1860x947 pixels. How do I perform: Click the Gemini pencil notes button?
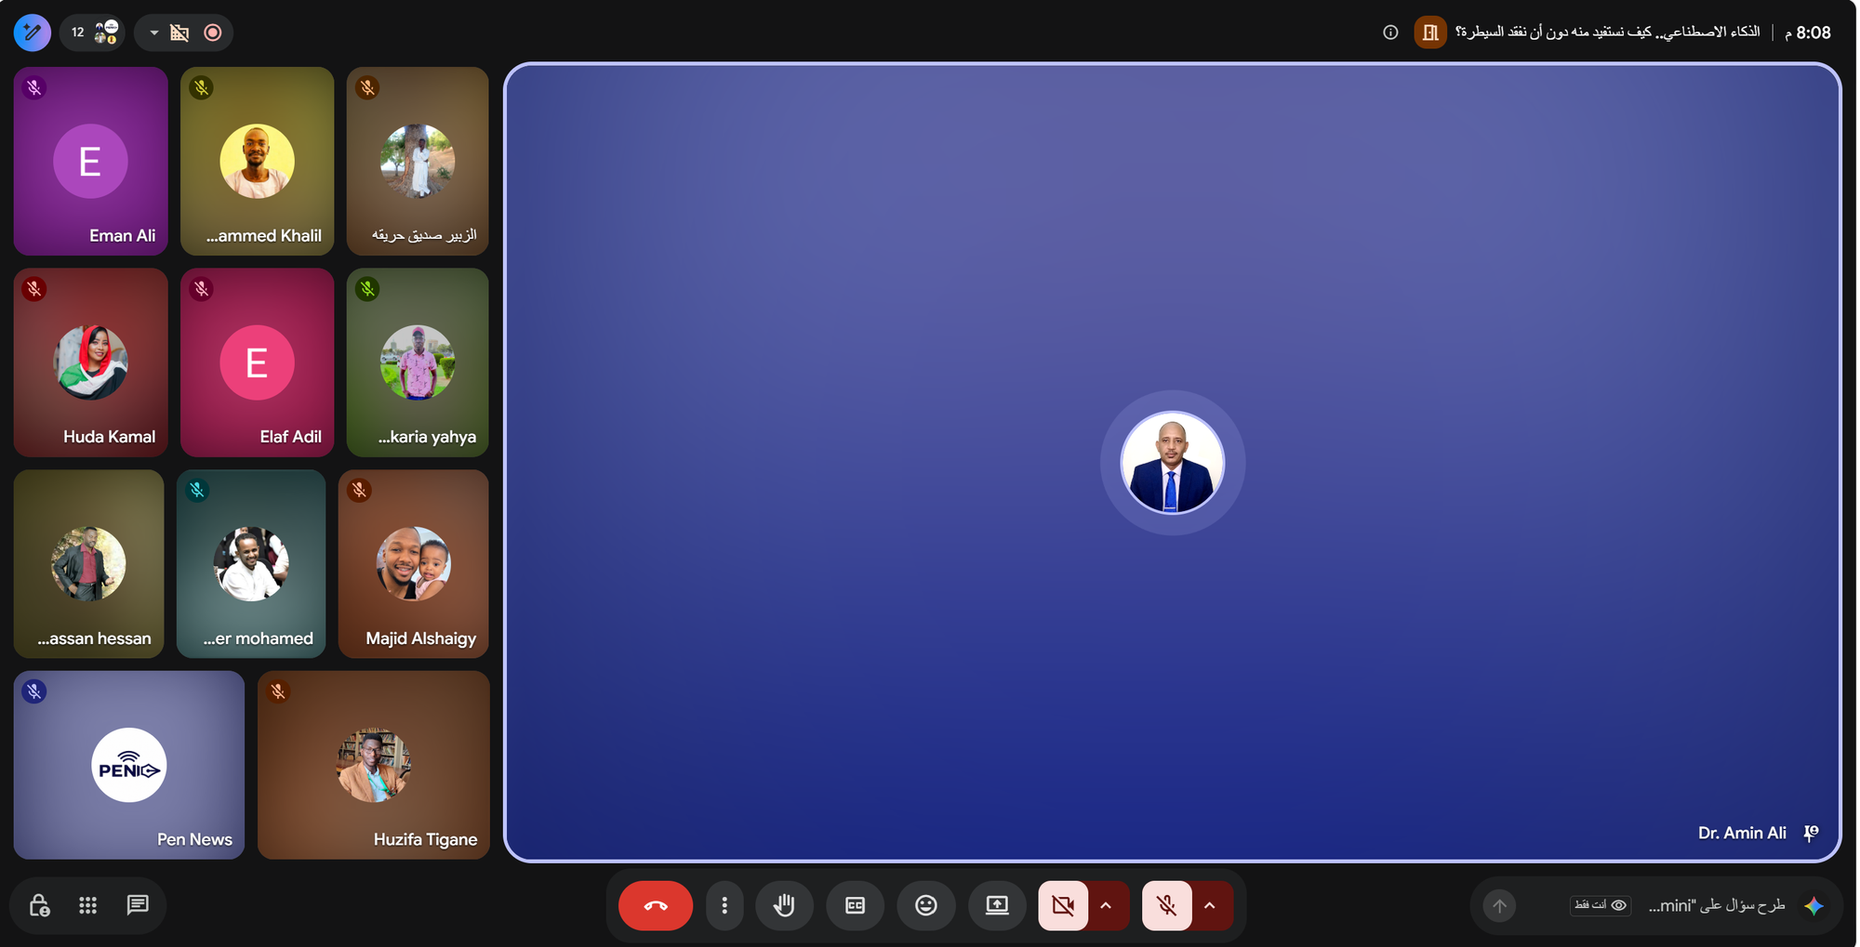[x=33, y=33]
